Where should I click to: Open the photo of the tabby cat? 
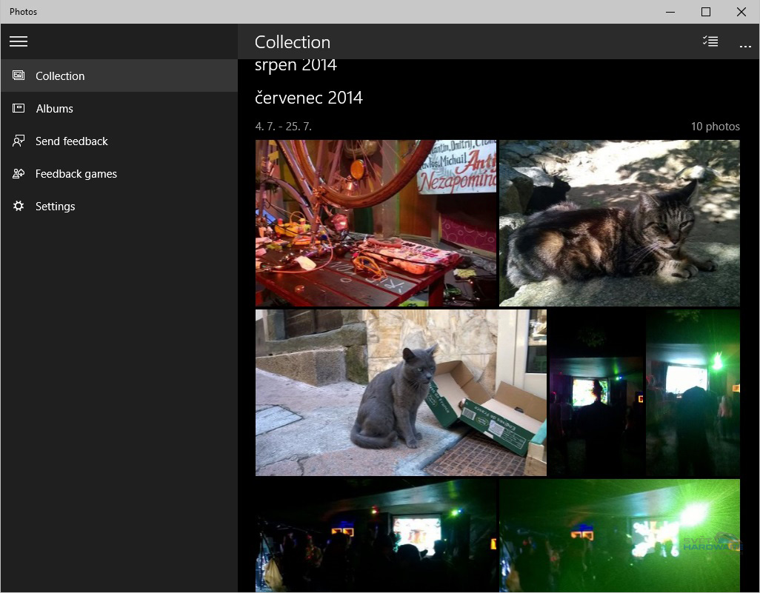(x=619, y=223)
